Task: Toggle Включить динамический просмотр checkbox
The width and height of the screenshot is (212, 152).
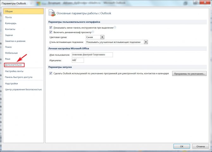Action: tap(51, 32)
